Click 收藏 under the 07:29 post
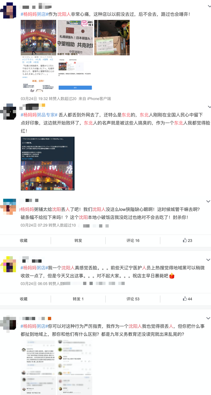The image size is (211, 395). [x=24, y=240]
